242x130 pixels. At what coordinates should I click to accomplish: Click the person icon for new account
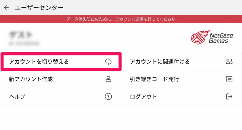point(108,79)
